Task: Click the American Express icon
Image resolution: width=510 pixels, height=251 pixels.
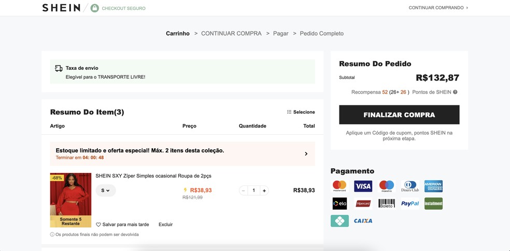Action: 433,186
